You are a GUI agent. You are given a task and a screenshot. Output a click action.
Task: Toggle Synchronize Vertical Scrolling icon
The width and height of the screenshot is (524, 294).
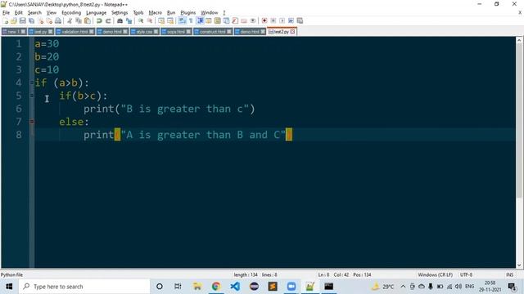coord(161,20)
